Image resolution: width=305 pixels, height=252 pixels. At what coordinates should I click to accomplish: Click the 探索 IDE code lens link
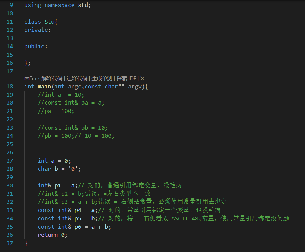tap(126, 79)
